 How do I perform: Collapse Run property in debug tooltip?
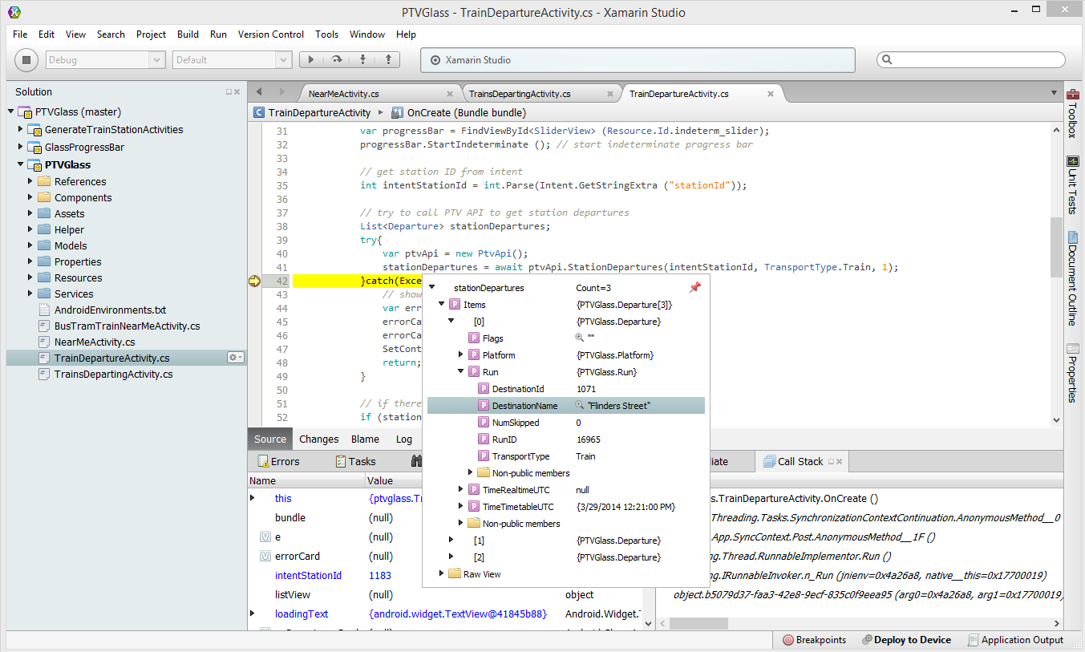click(461, 371)
